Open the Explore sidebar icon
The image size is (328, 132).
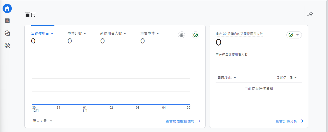pyautogui.click(x=7, y=33)
